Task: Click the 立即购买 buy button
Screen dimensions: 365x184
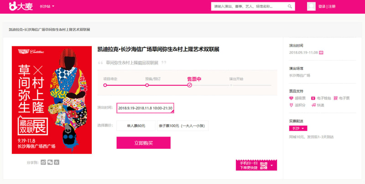Action: pyautogui.click(x=144, y=143)
